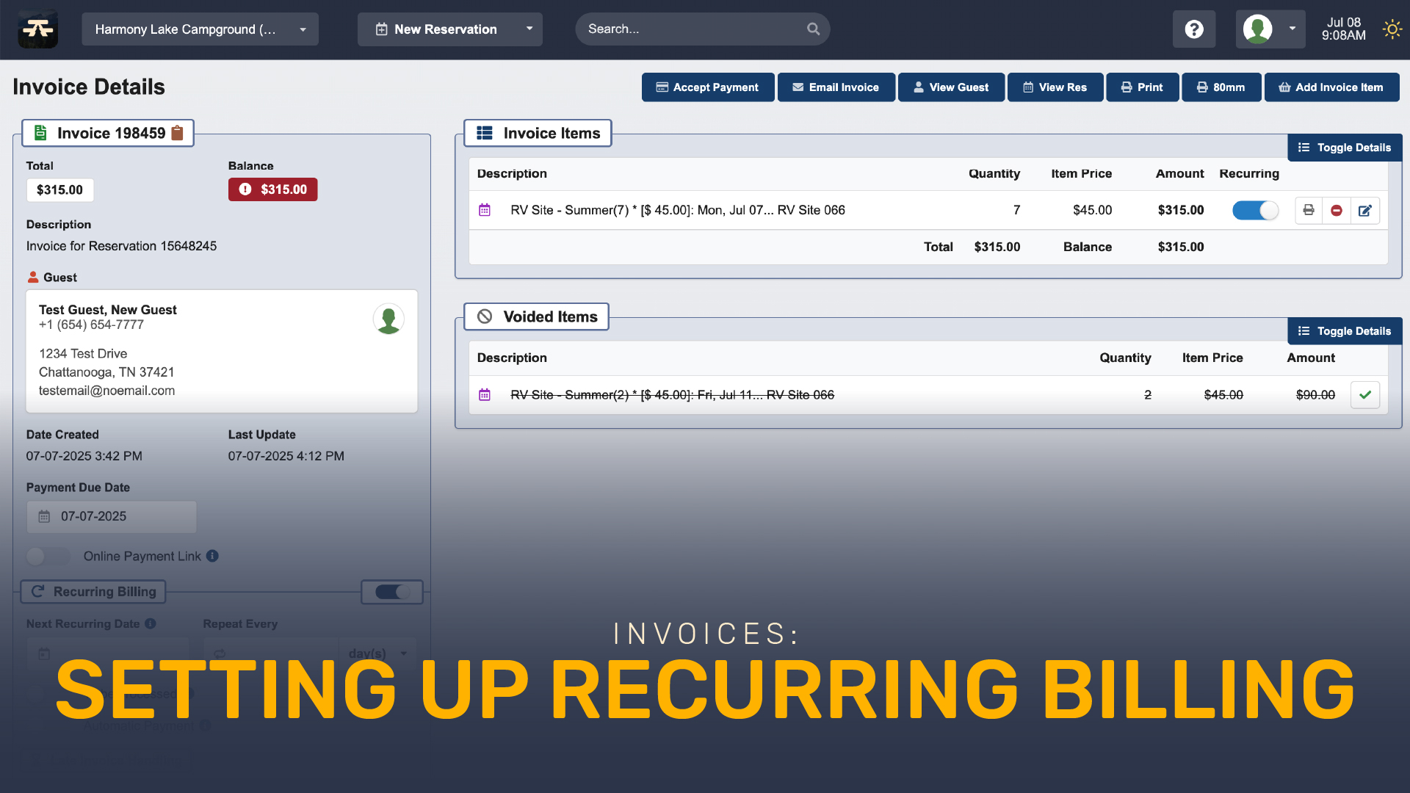Click calendar icon on RV Site Summer(7) row

(x=485, y=210)
